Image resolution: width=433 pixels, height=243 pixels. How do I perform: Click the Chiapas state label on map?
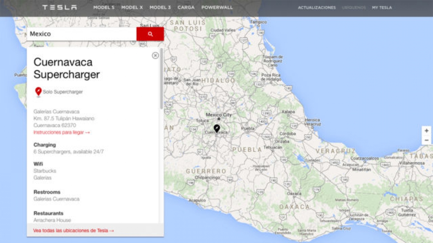click(406, 199)
